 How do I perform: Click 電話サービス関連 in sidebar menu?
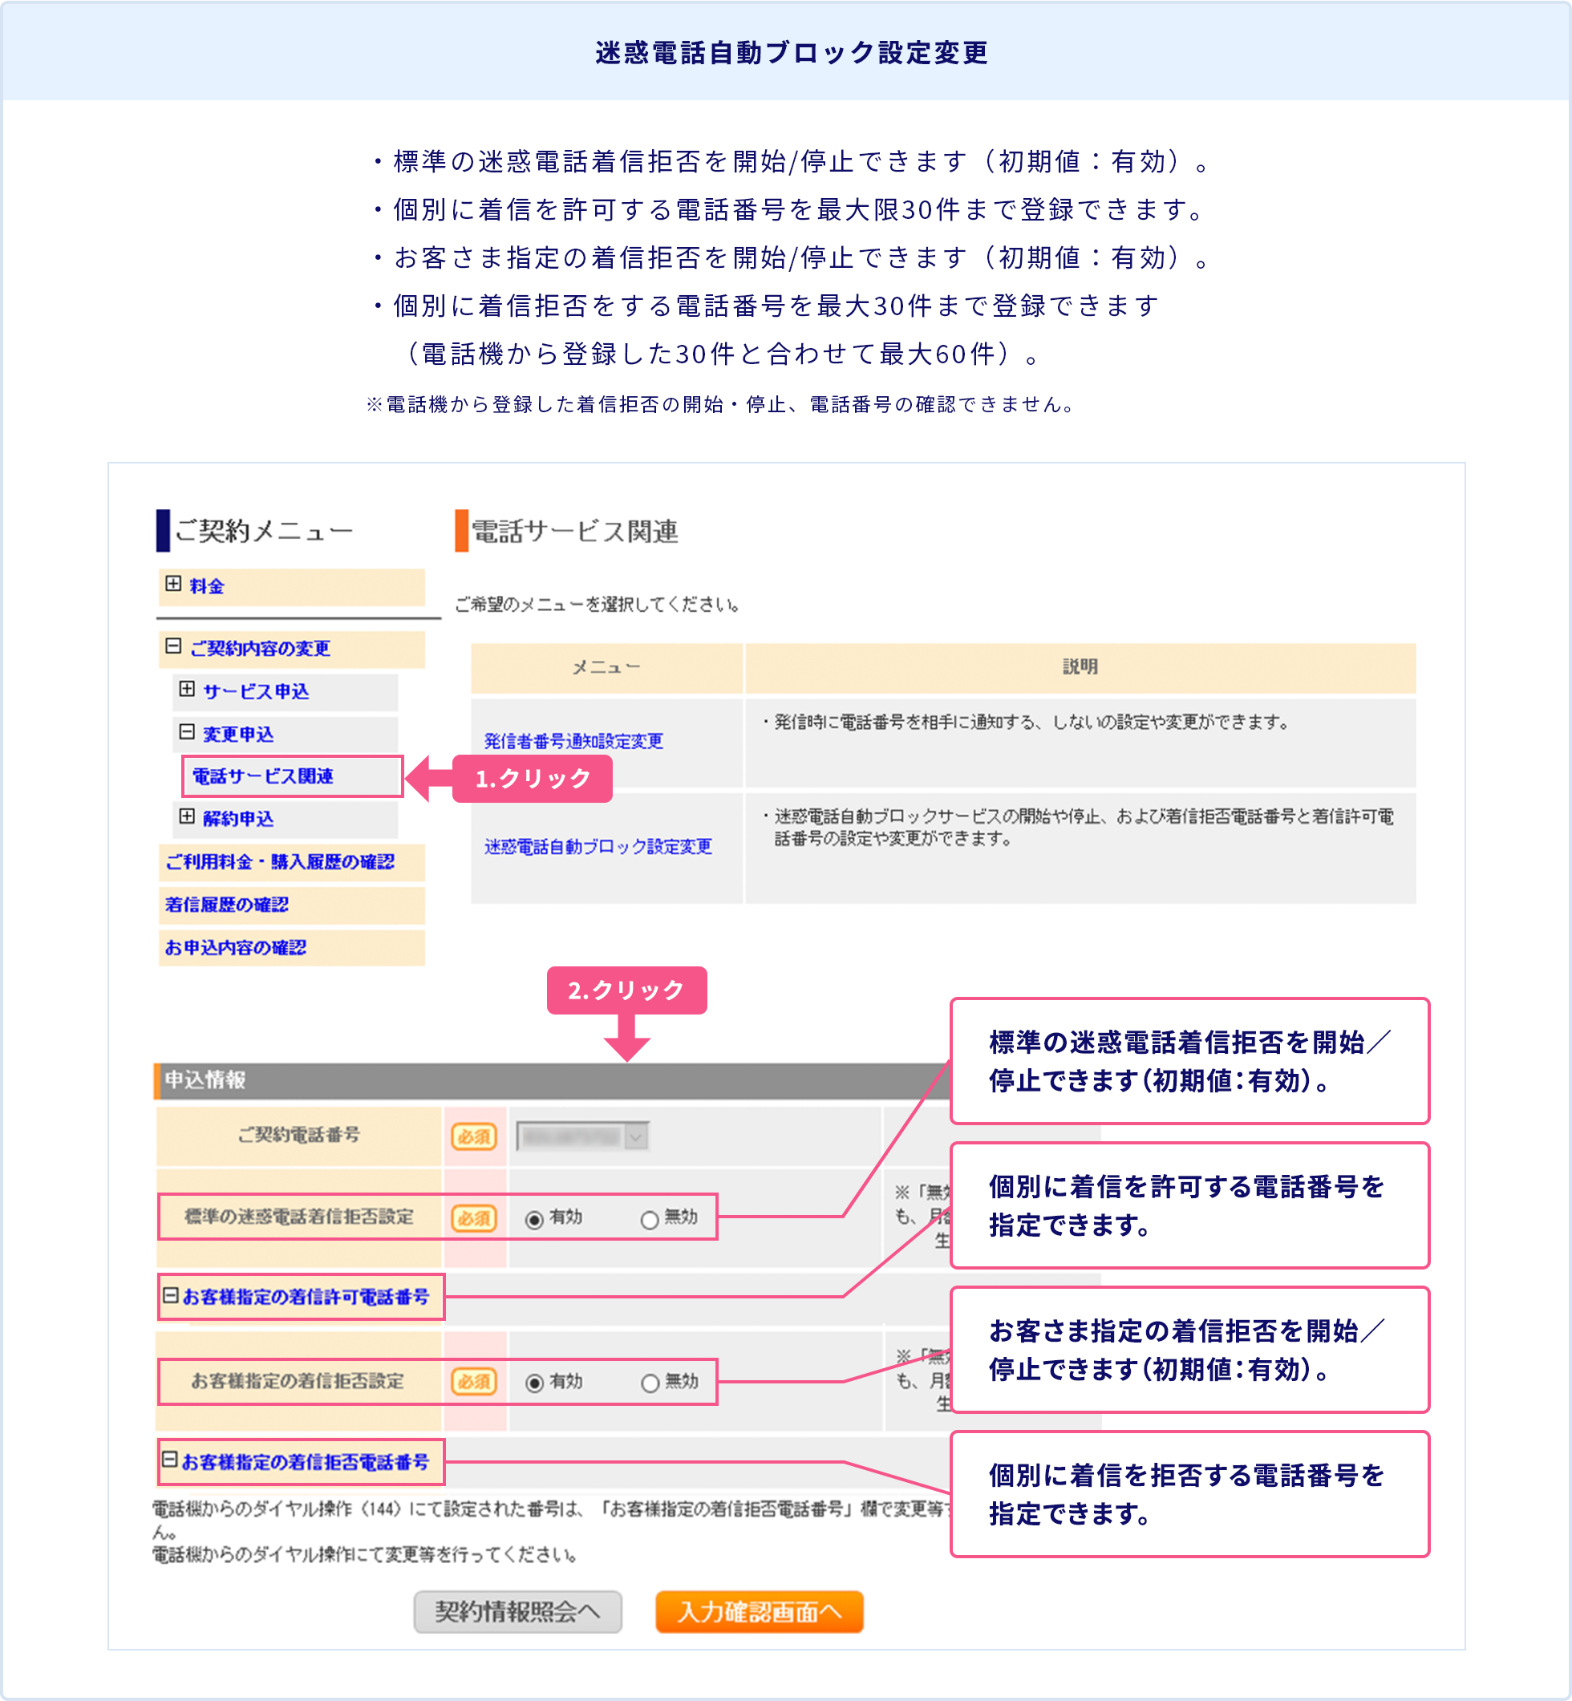263,776
